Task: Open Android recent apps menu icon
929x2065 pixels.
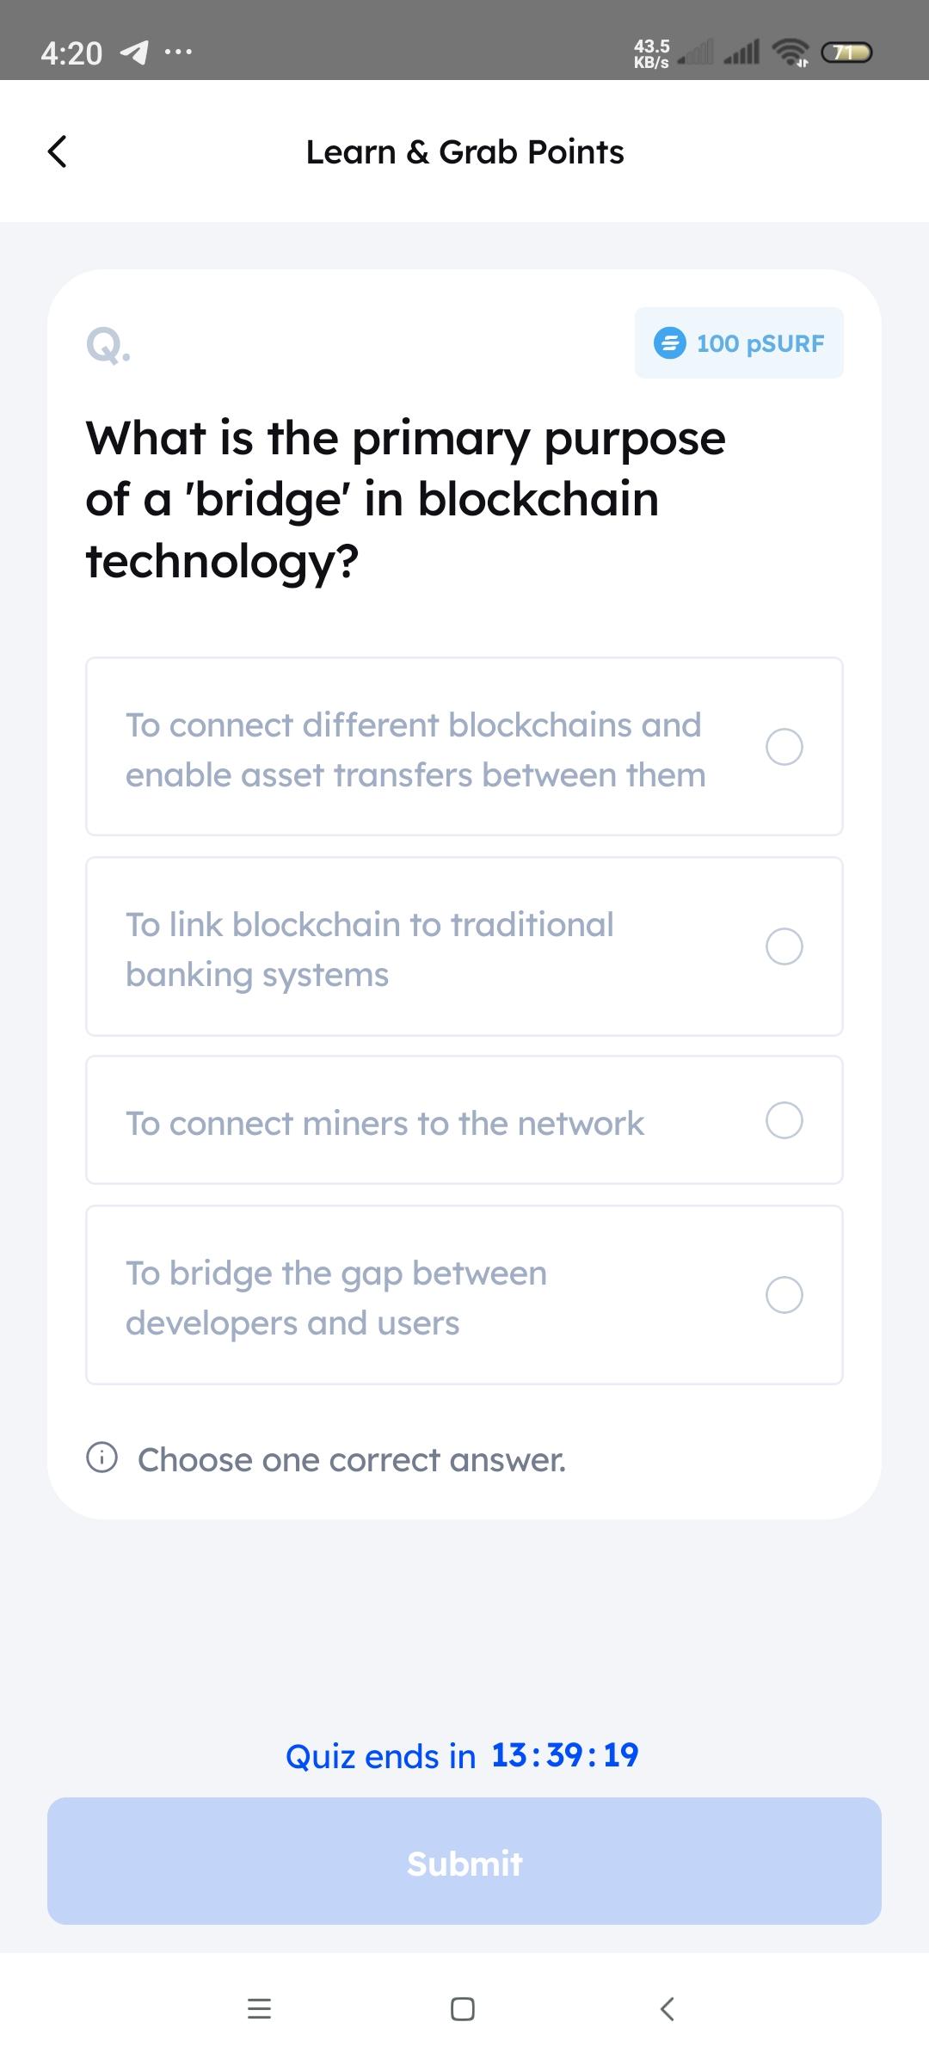Action: coord(259,2009)
